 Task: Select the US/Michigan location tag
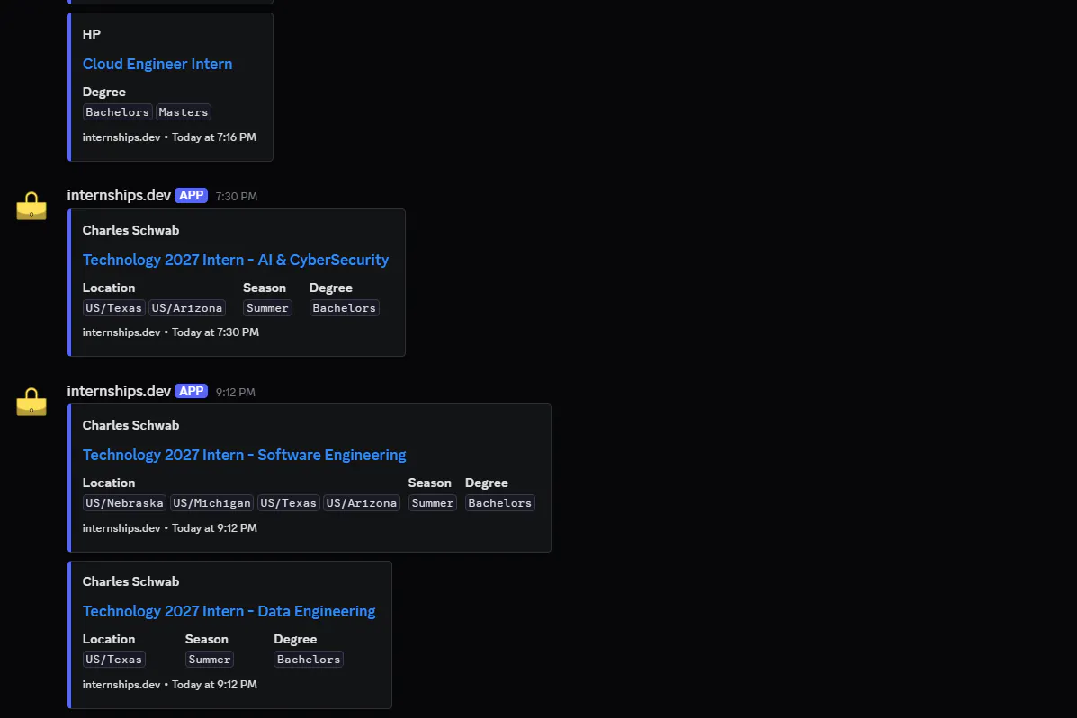pos(211,502)
